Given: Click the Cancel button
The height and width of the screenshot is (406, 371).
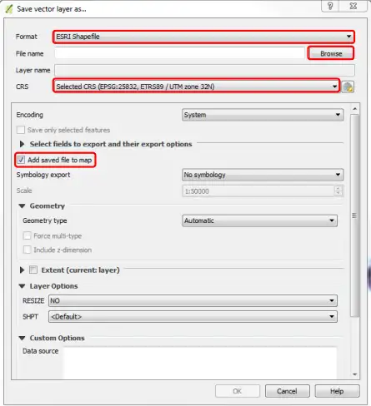Looking at the screenshot, I should 288,391.
